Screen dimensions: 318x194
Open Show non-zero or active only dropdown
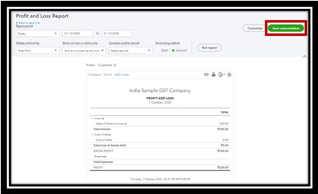click(84, 51)
